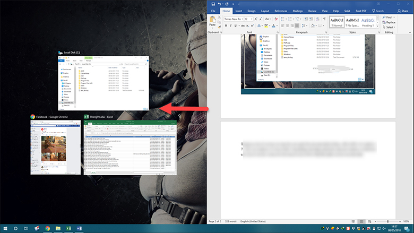Open the Insert ribbon tab

pos(239,10)
